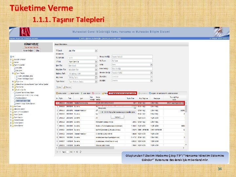Open the Başlangıç Tarihi calendar picker icon
The height and width of the screenshot is (177, 236).
tap(96, 73)
